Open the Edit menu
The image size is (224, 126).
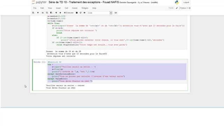point(42,8)
